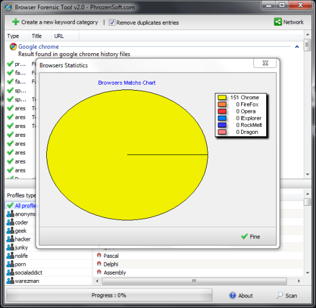Select the junky profile icon
The image size is (316, 308).
(x=11, y=247)
